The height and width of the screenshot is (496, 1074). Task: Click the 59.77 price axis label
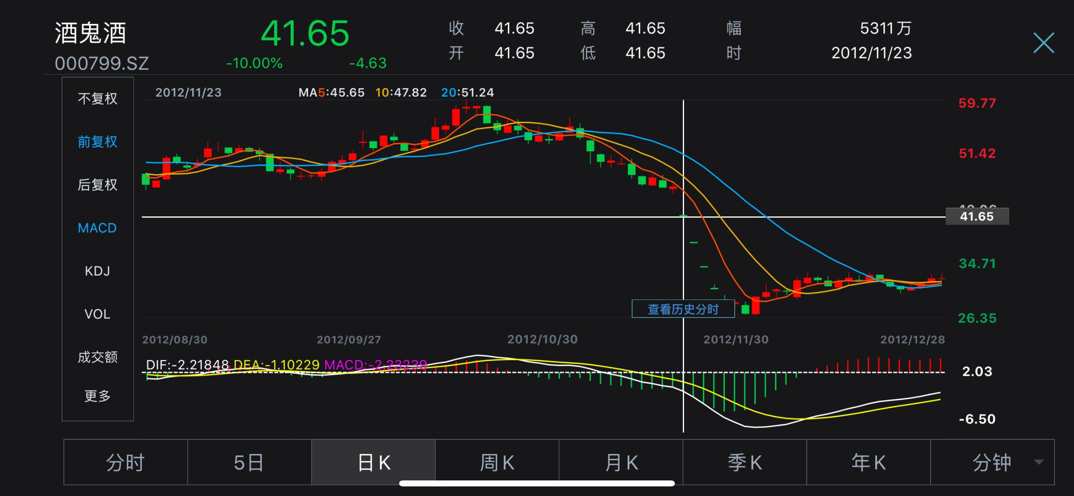[x=977, y=103]
